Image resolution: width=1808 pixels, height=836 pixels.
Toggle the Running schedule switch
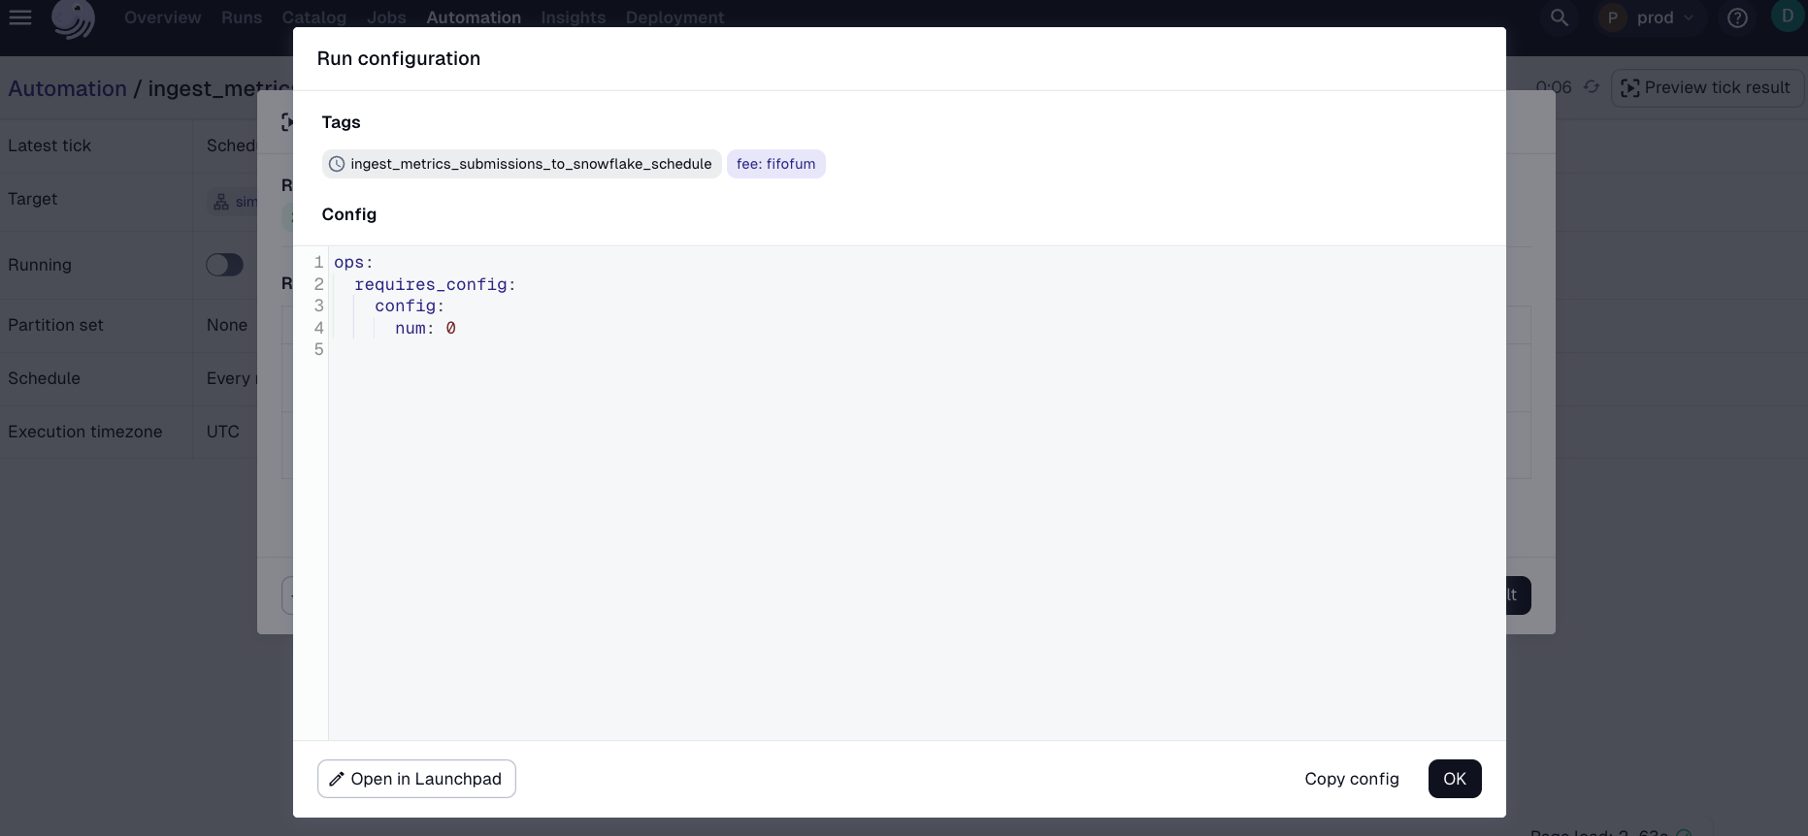(224, 265)
